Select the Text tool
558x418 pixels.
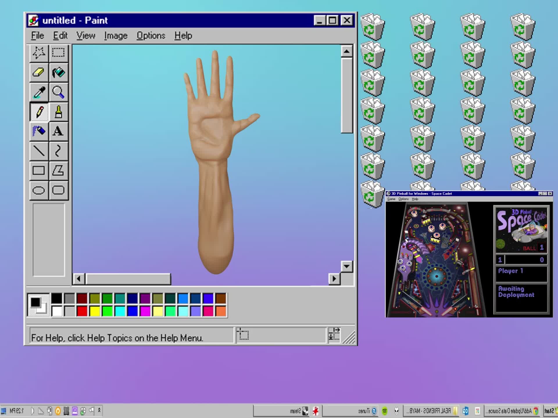click(x=58, y=131)
